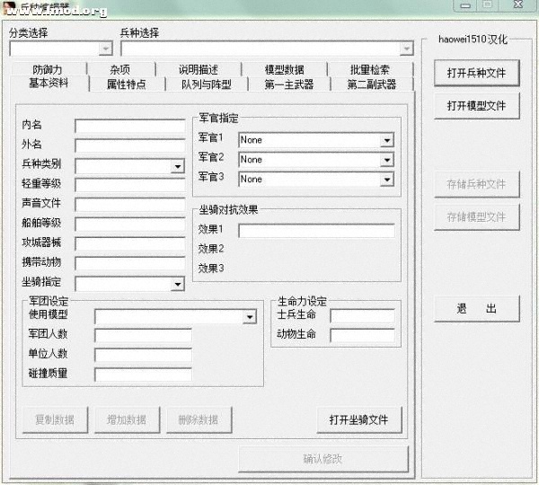Minimize the editor window
This screenshot has height=485, width=539.
tap(465, 5)
